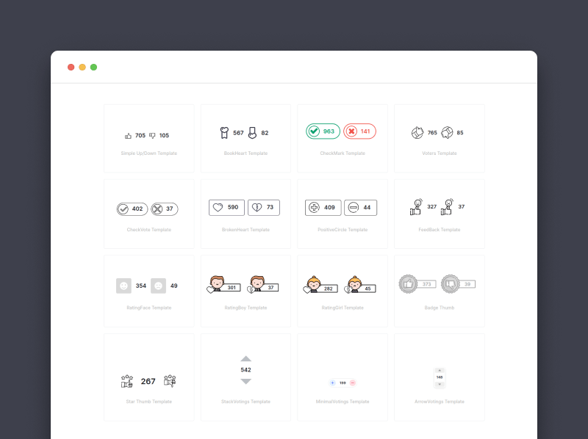Click the 'Badge Thumb' label

pos(439,308)
